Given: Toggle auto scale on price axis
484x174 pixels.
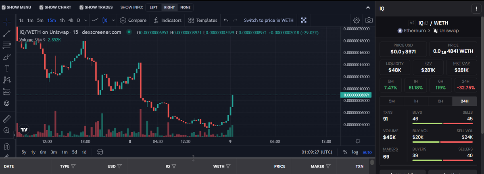Looking at the screenshot, I should 367,152.
